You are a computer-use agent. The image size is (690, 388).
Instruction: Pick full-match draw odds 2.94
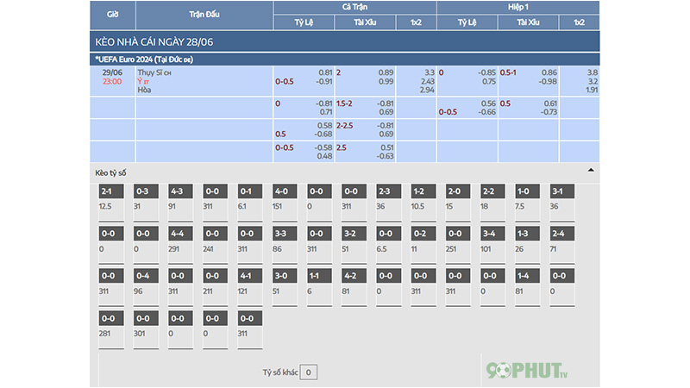pyautogui.click(x=427, y=91)
